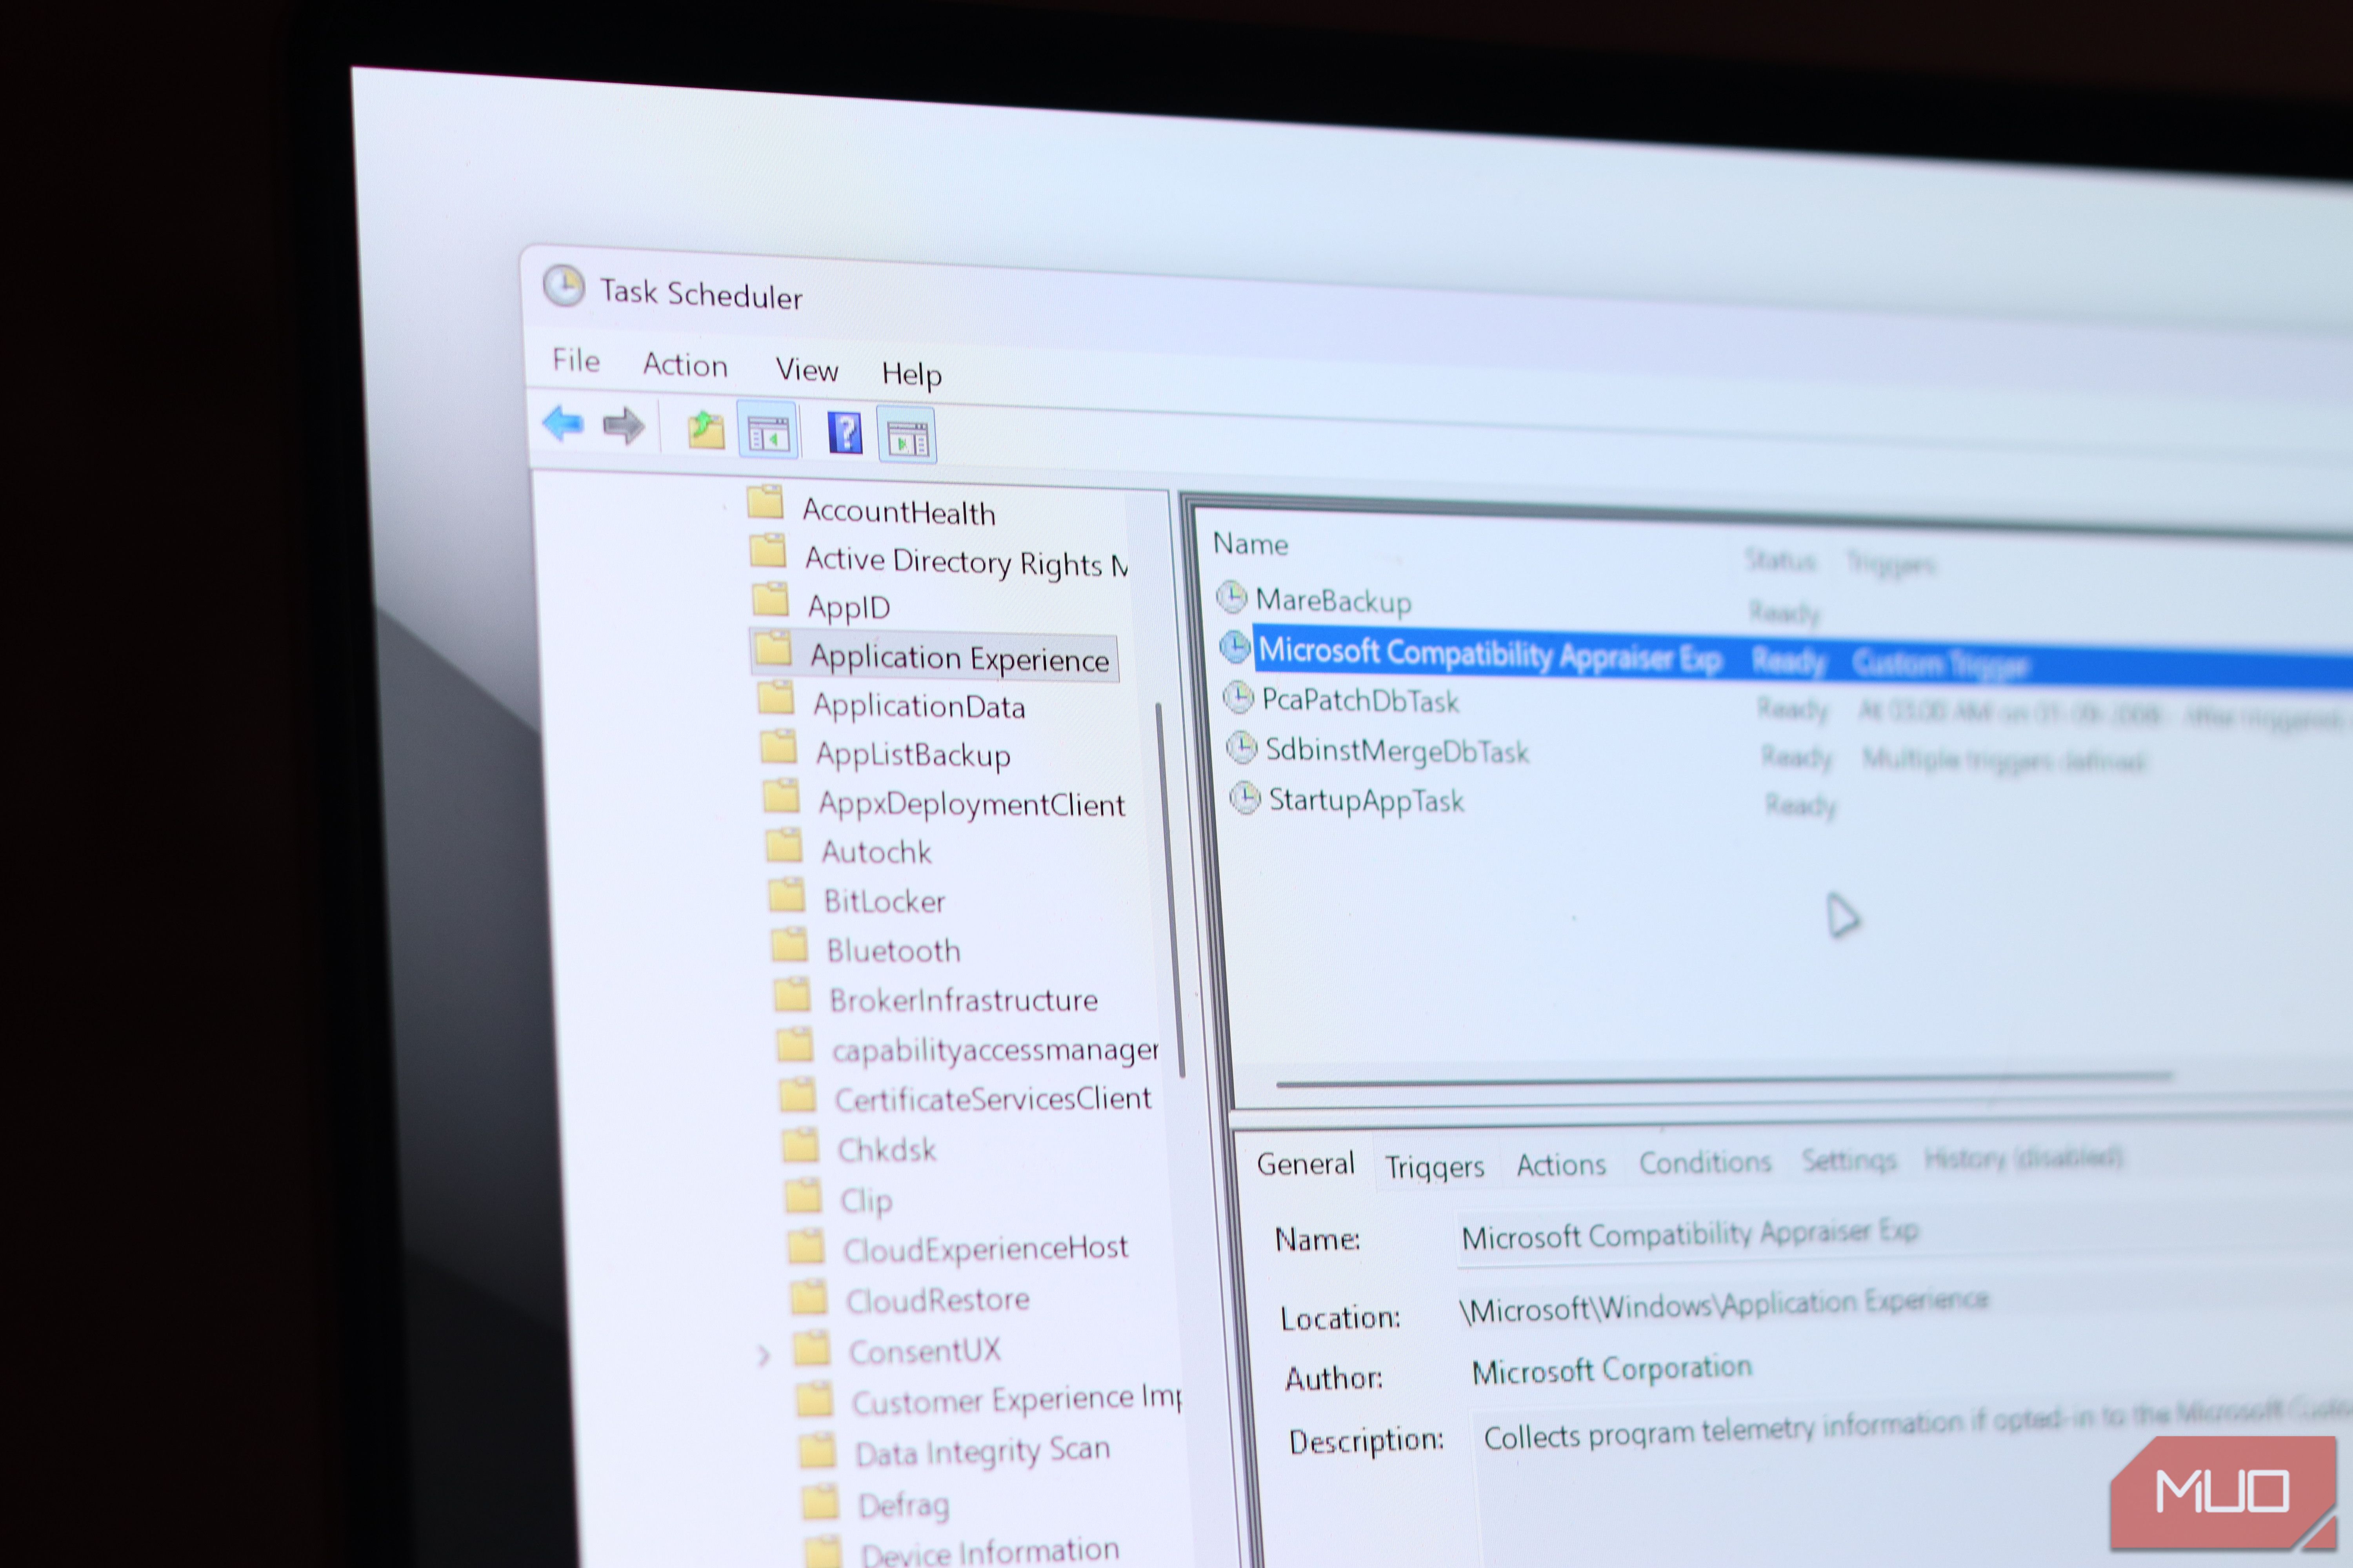
Task: Select the Active Directory Rights folder
Action: 966,562
